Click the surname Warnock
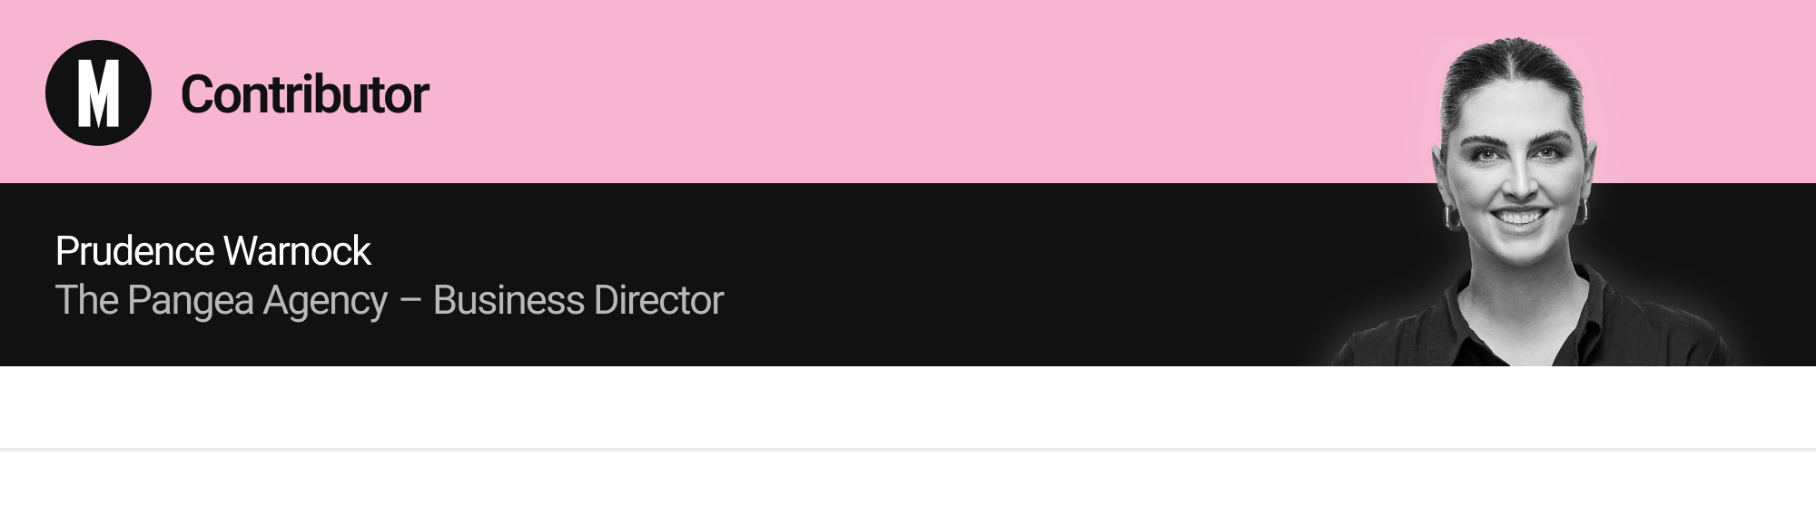This screenshot has width=1816, height=515. coord(298,251)
